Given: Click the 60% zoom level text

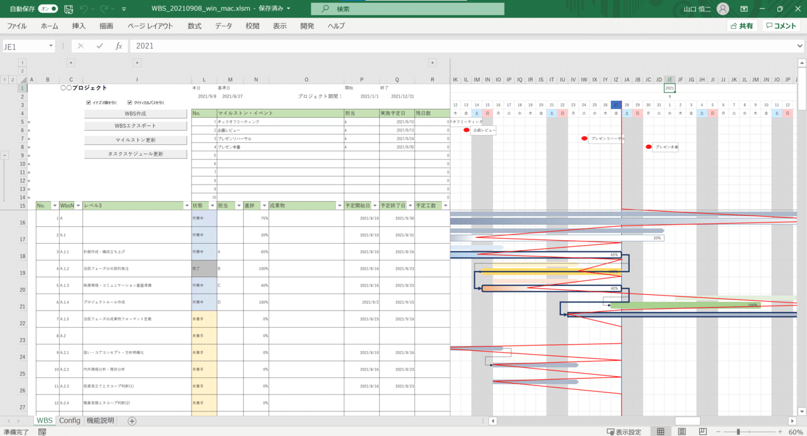Looking at the screenshot, I should (795, 432).
